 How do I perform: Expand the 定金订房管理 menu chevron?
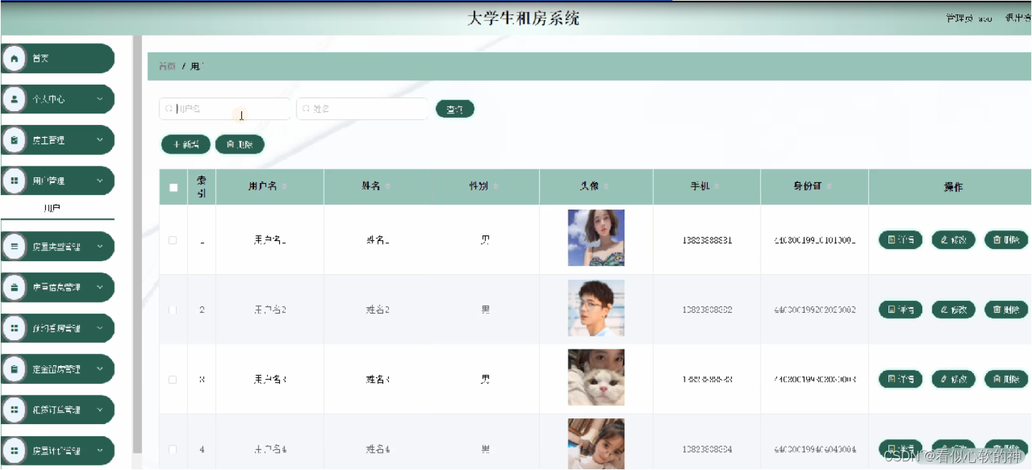100,369
